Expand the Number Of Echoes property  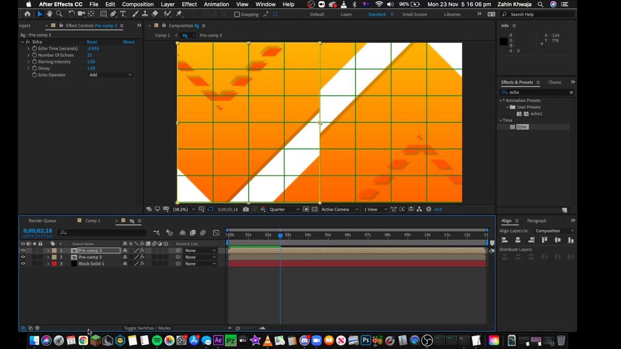[x=29, y=55]
